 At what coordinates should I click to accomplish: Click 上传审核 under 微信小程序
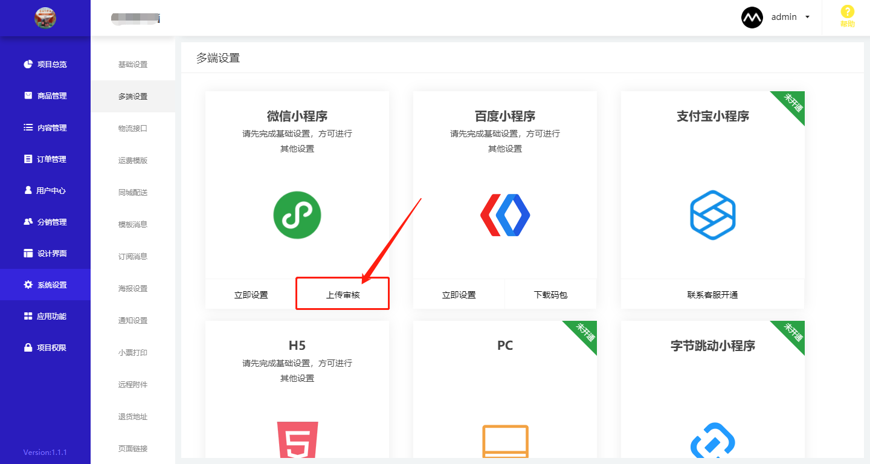pos(343,295)
